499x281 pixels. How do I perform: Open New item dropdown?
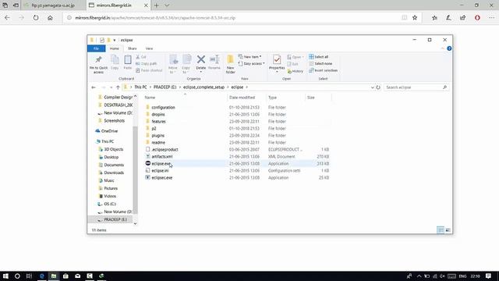[x=249, y=57]
